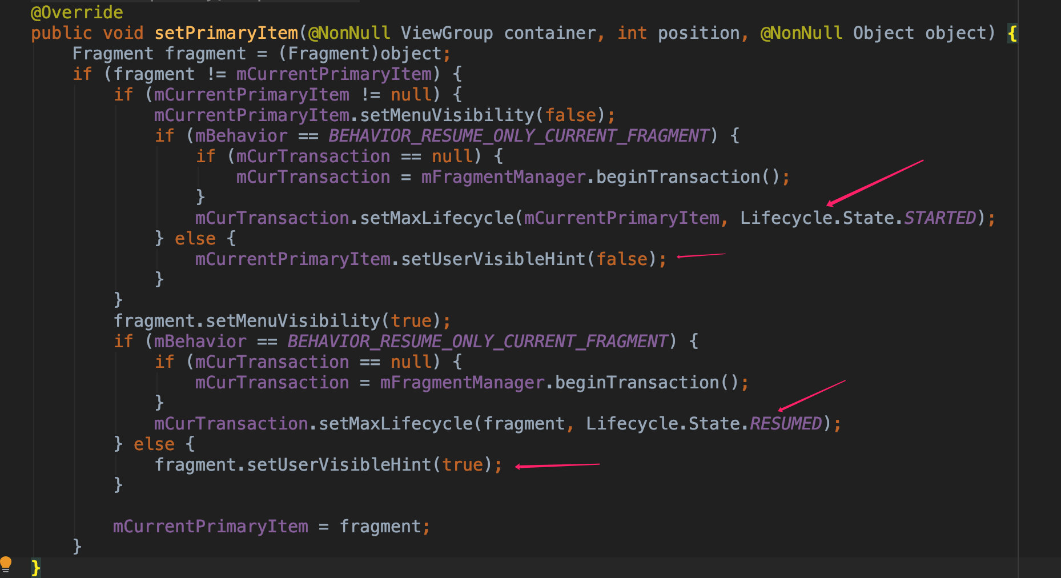This screenshot has height=578, width=1061.
Task: Click mCurrentPrimaryItem.setUserVisibleHint(false) call
Action: point(431,259)
